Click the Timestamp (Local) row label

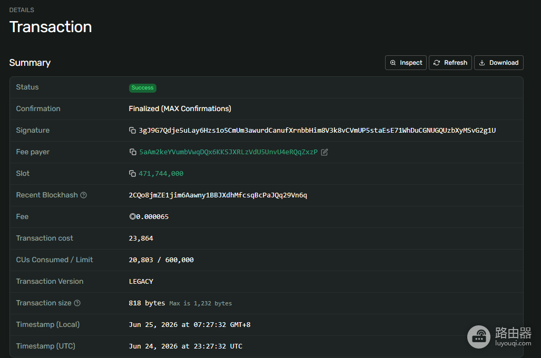(x=48, y=324)
